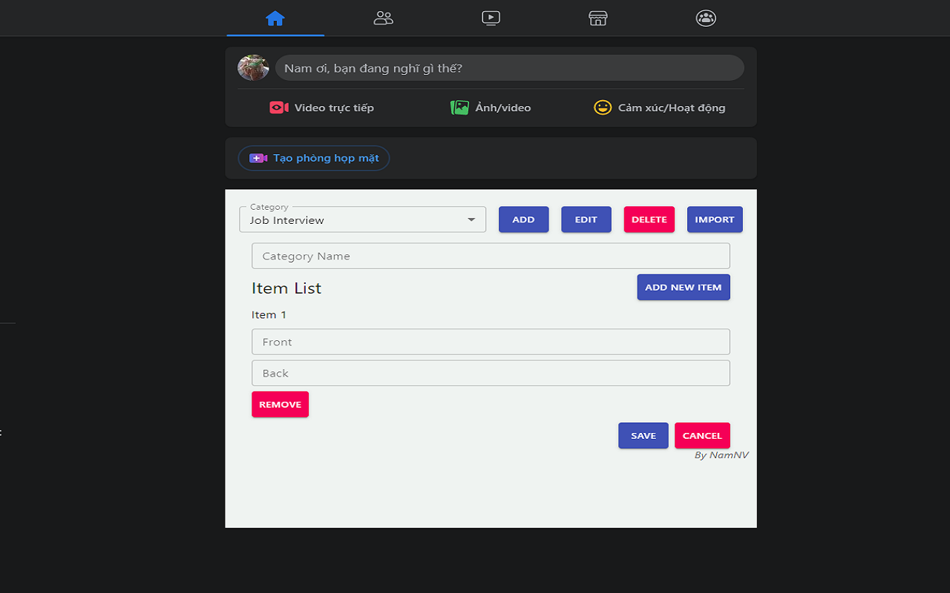Click ADD NEW ITEM button

point(684,287)
